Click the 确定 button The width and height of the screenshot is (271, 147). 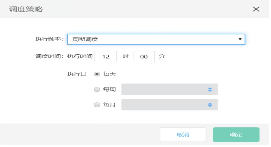(x=236, y=134)
